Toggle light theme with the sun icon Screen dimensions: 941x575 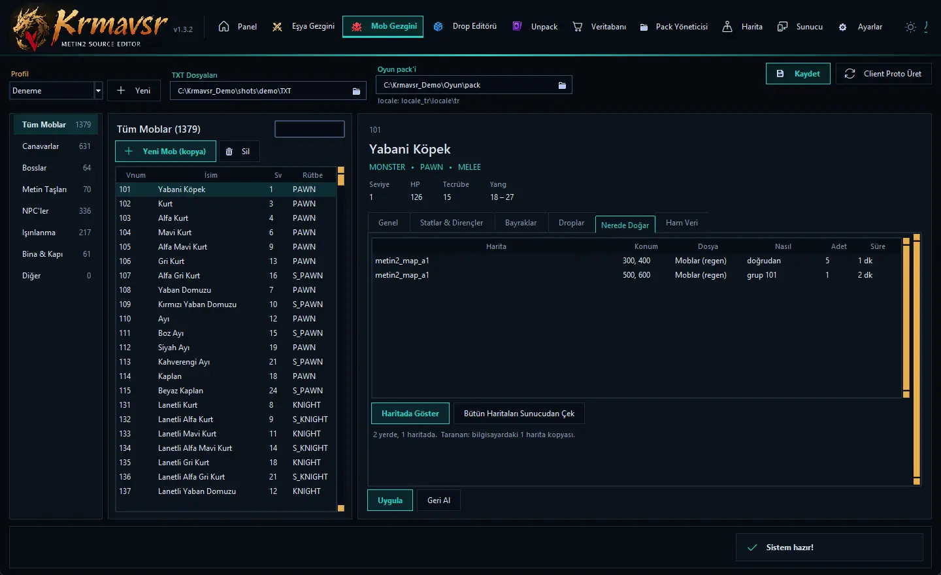[x=910, y=27]
